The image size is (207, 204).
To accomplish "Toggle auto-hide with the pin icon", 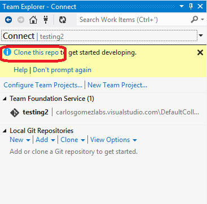I will click(x=191, y=7).
